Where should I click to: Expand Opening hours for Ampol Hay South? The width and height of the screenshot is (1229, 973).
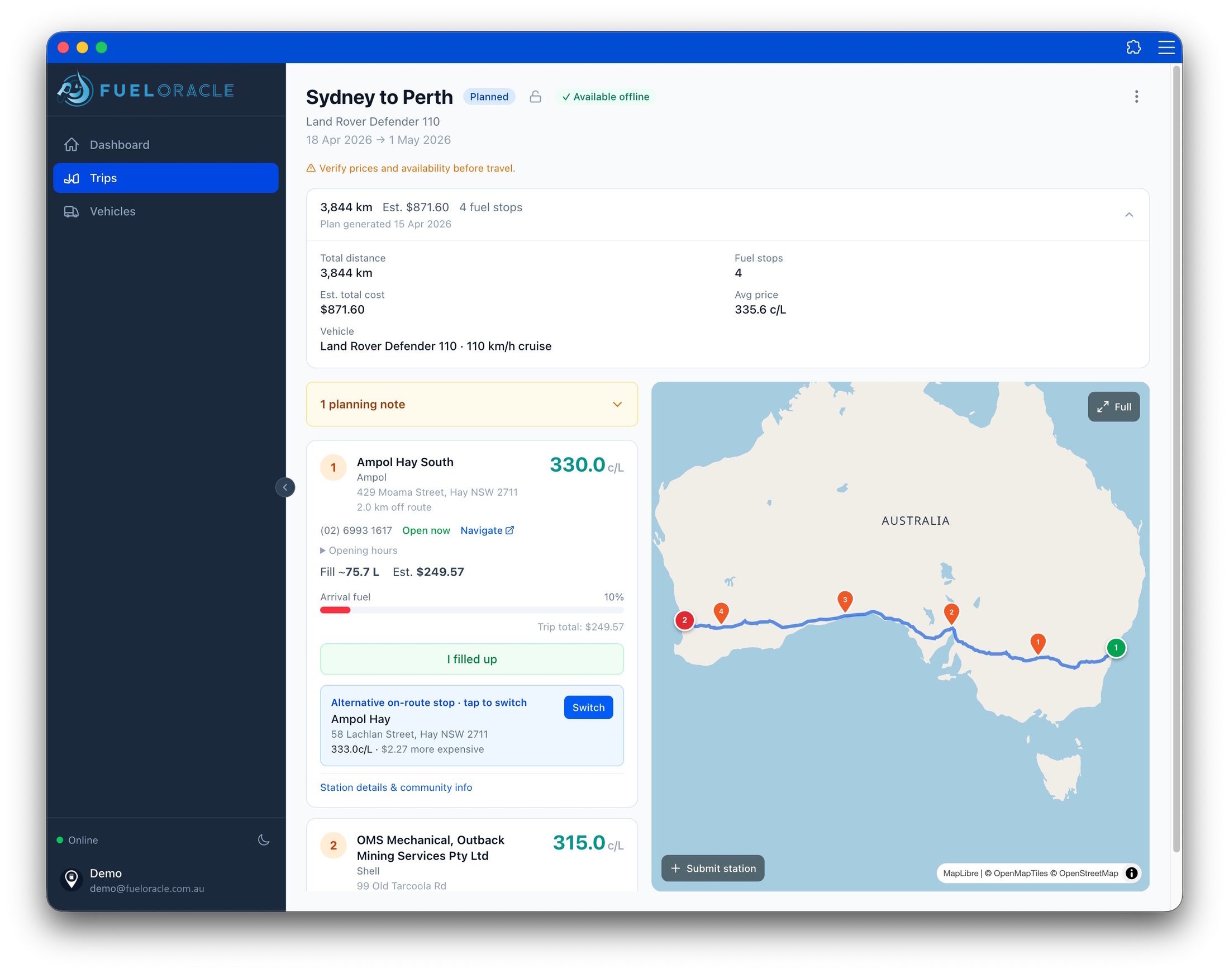[x=359, y=550]
